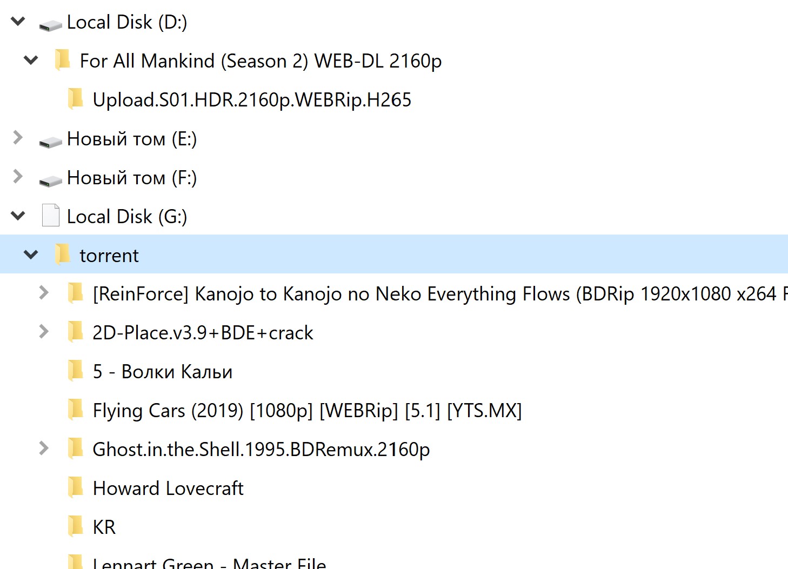Collapse the For All Mankind folder node
The height and width of the screenshot is (569, 788).
[31, 60]
